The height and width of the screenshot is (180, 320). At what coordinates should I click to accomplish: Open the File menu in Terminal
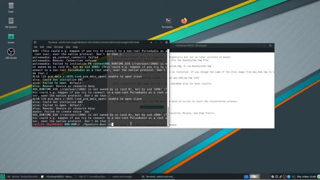pos(35,47)
